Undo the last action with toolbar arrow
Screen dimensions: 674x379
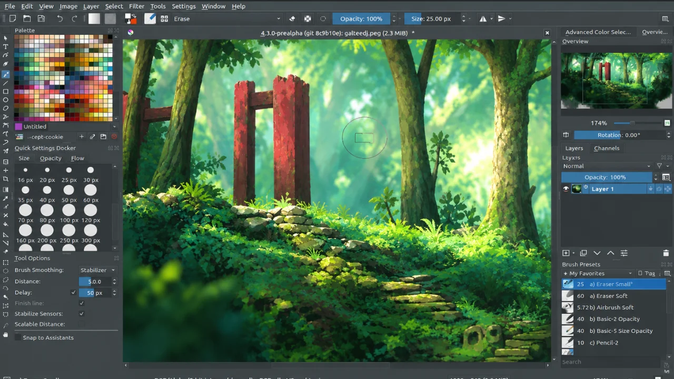60,18
